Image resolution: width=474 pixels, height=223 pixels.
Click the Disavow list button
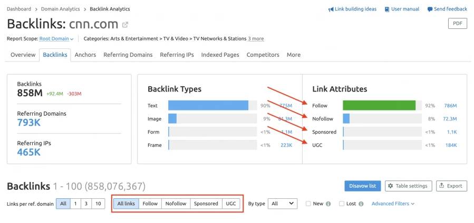pyautogui.click(x=362, y=186)
